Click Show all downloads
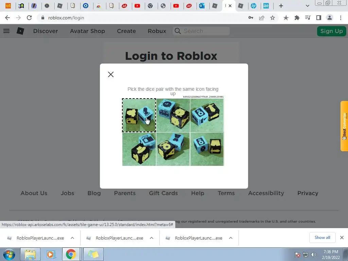Screen dimensions: 348x261 click(322, 238)
